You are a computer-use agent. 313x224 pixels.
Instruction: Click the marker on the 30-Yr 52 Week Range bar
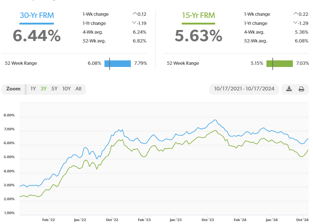[109, 63]
